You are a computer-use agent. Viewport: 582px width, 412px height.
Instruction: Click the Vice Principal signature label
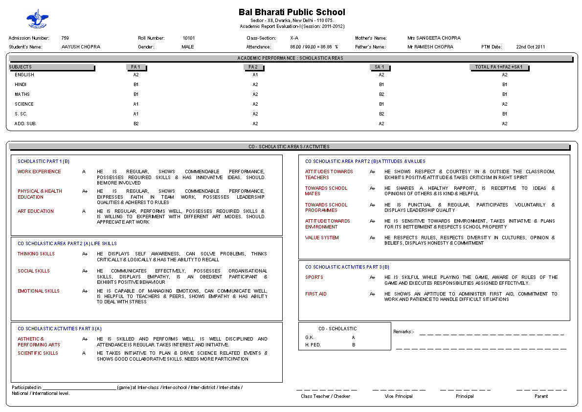pos(399,396)
